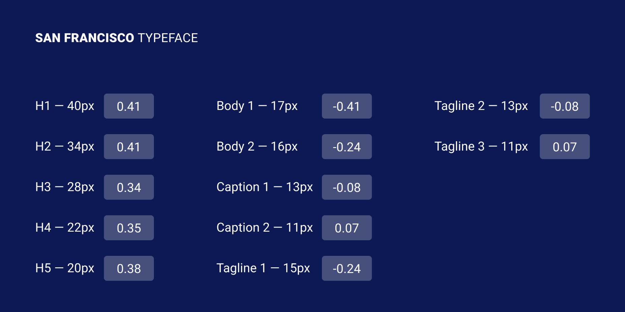
Task: Select the H3 spacing value 0.34
Action: [x=129, y=187]
